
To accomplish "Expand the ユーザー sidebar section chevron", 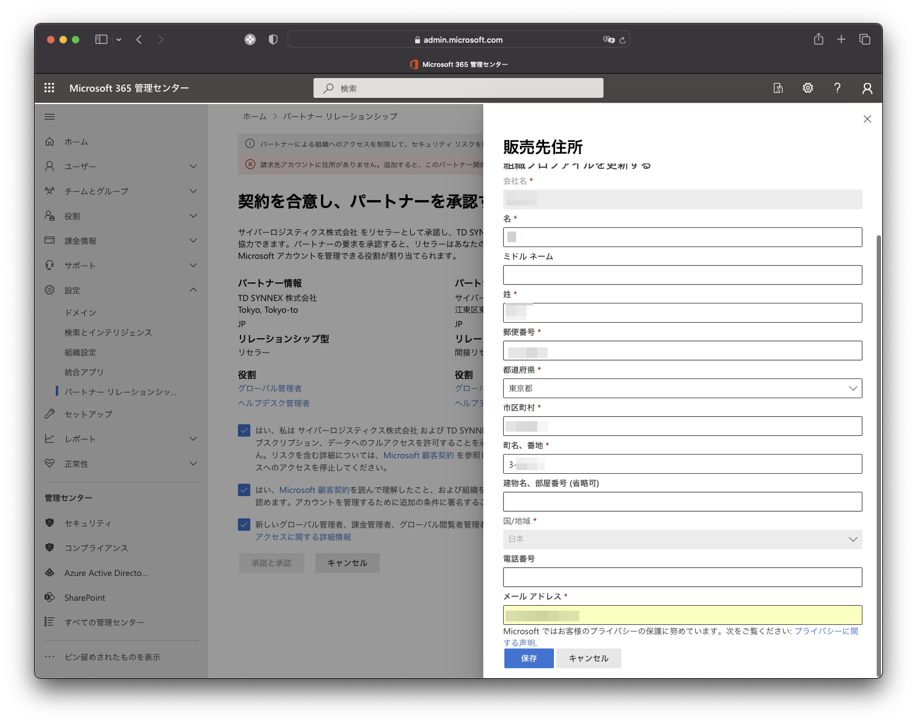I will [x=193, y=166].
